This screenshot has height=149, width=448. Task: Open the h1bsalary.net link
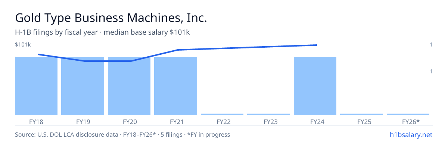click(411, 134)
